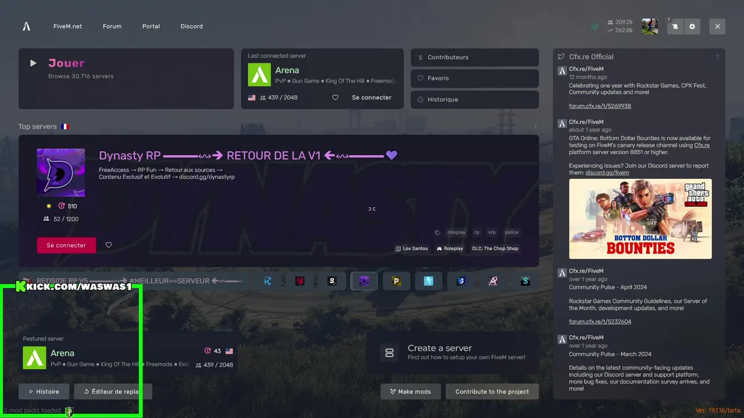Image resolution: width=744 pixels, height=418 pixels.
Task: Select the white S on black server icon
Action: pos(332,281)
